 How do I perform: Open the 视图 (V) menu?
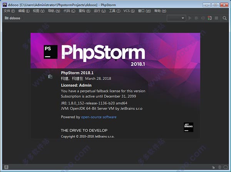coord(38,11)
